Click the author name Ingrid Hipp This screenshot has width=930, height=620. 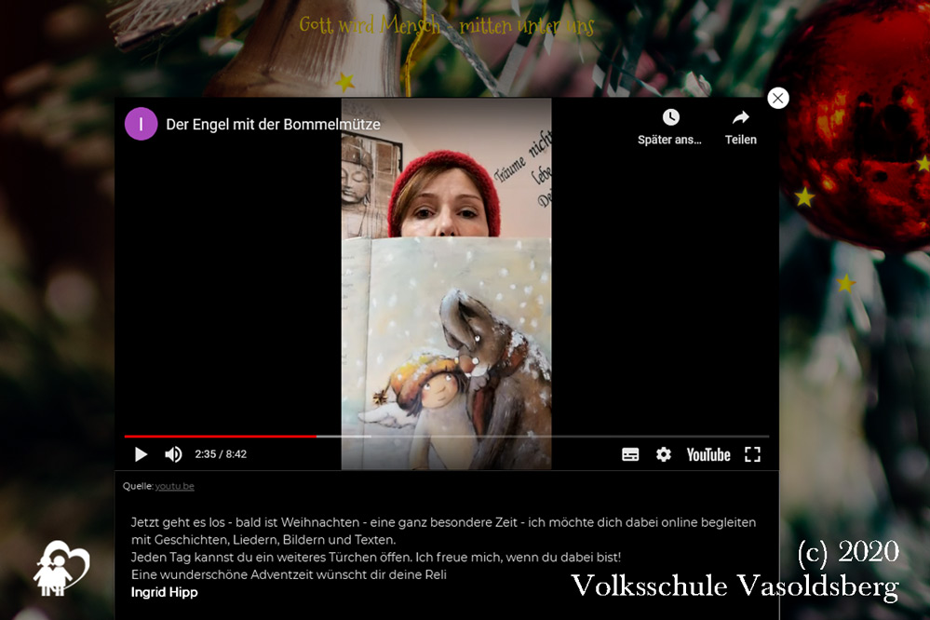point(164,592)
